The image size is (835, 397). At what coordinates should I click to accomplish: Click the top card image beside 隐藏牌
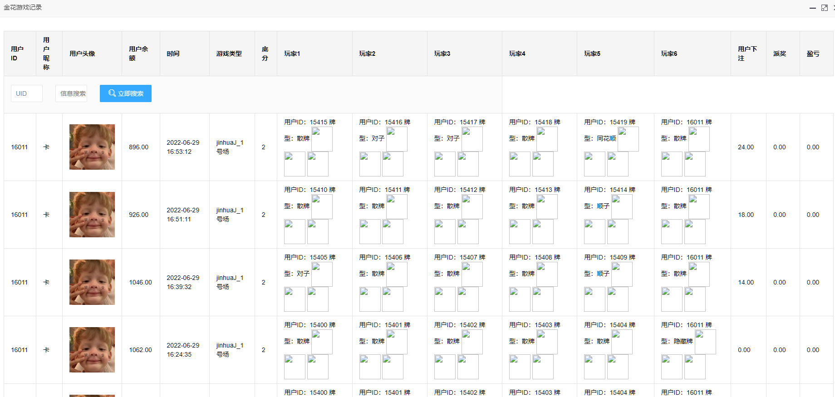[705, 342]
